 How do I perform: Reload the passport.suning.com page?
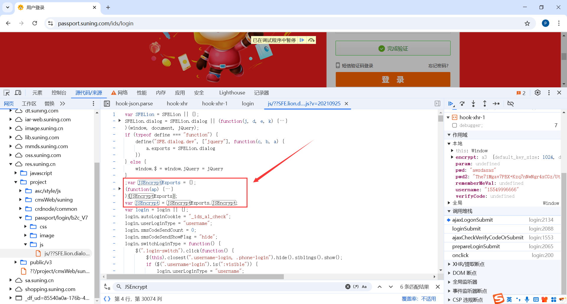35,23
